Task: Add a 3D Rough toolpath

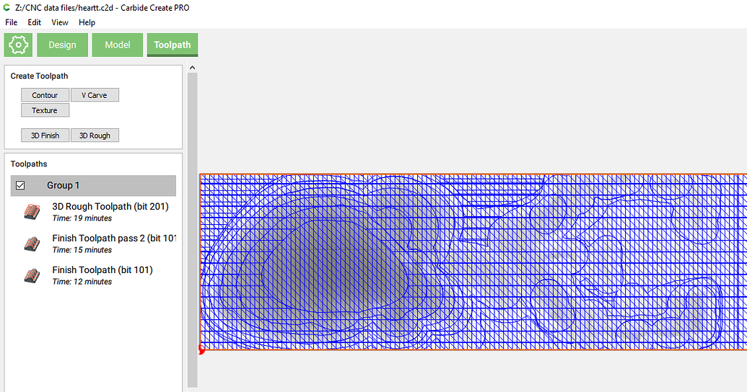Action: (x=95, y=135)
